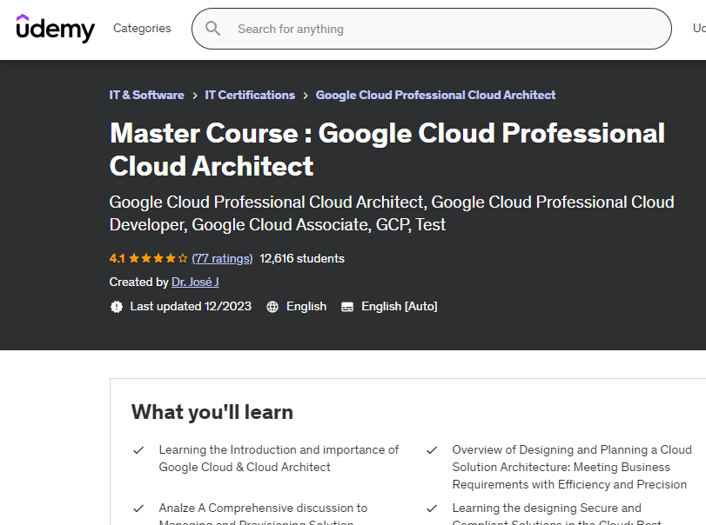This screenshot has height=525, width=706.
Task: Click the closed captions icon
Action: click(x=347, y=307)
